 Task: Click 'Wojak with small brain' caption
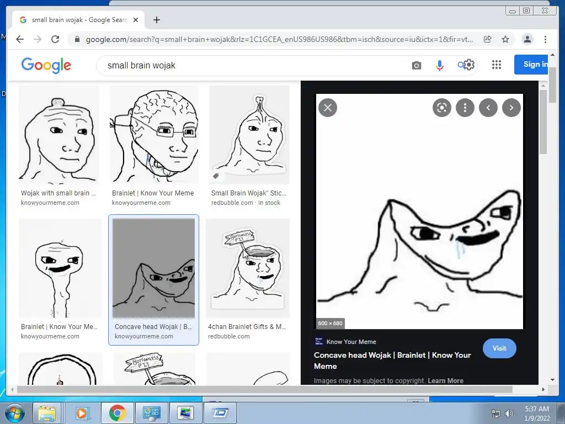(x=58, y=193)
